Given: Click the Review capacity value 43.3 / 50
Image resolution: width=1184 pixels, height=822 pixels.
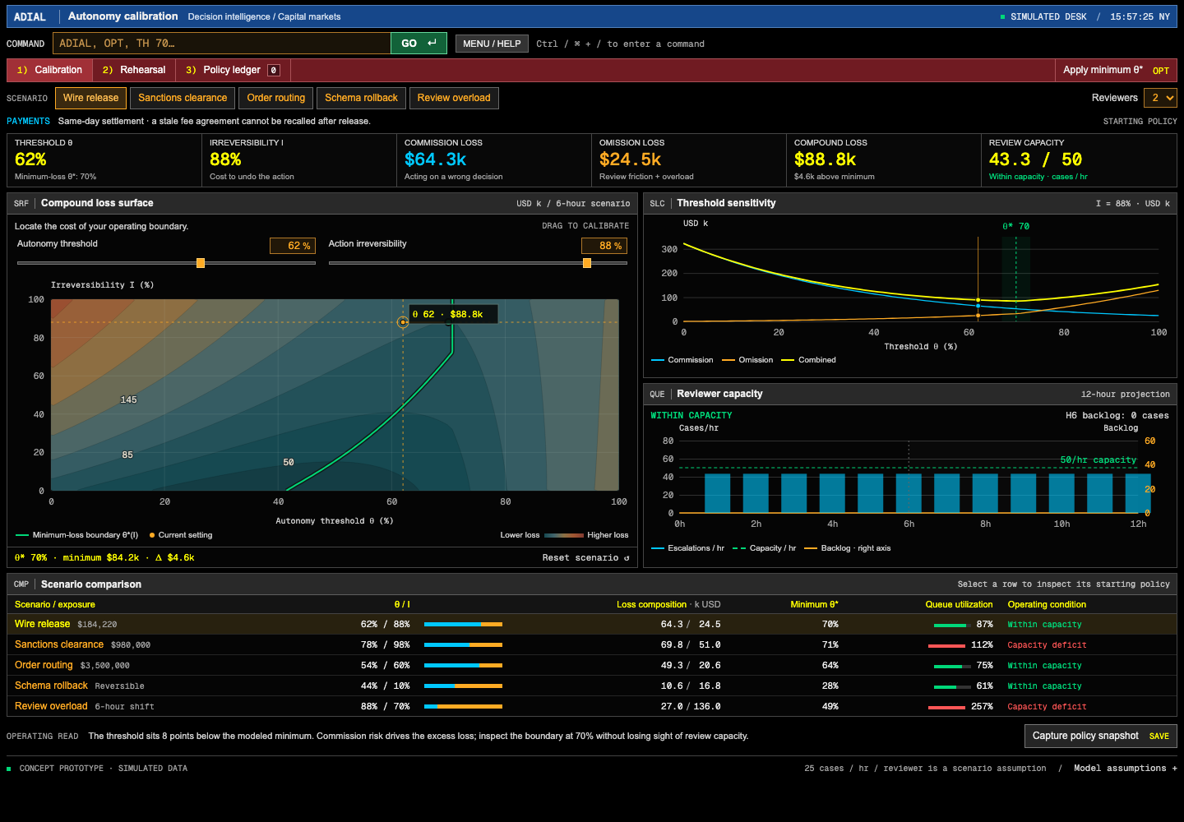Looking at the screenshot, I should click(1036, 159).
